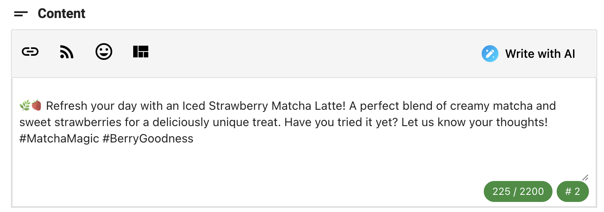The width and height of the screenshot is (604, 212).
Task: Click the 225 / 2200 character count badge
Action: tap(518, 191)
